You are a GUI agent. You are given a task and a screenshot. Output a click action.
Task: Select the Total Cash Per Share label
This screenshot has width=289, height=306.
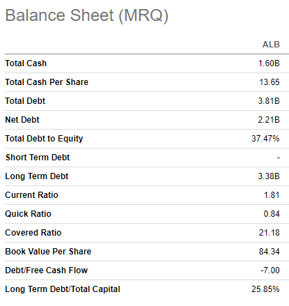pyautogui.click(x=47, y=82)
